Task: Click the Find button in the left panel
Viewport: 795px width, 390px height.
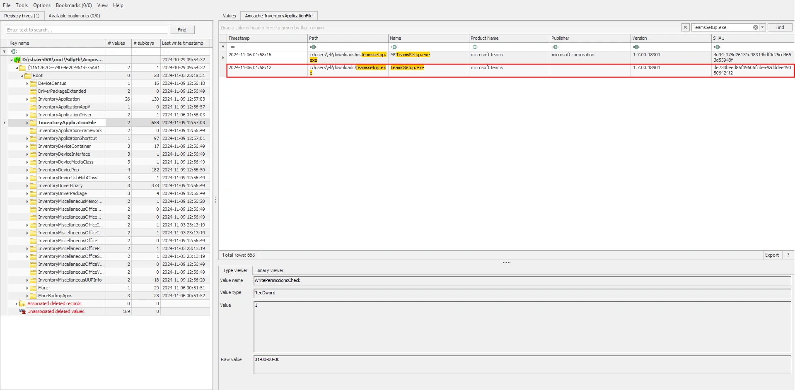Action: click(x=182, y=29)
